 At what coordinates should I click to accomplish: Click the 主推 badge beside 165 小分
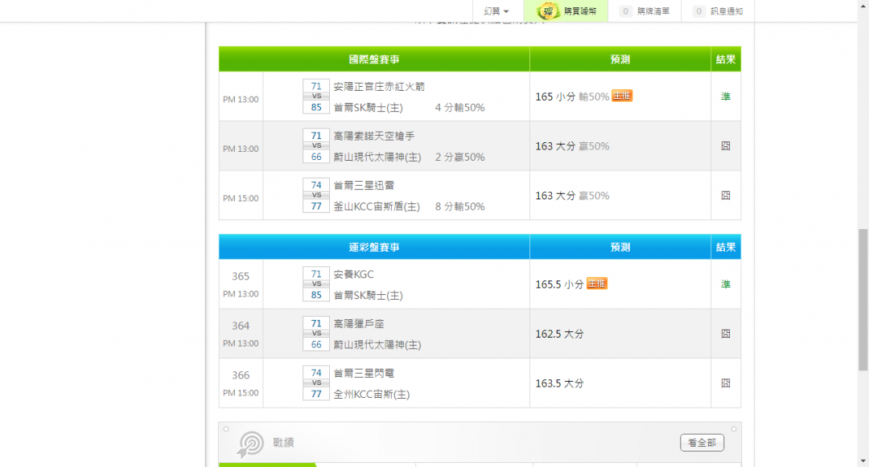tap(622, 96)
